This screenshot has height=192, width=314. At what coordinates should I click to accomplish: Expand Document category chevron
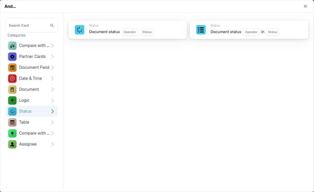click(x=53, y=89)
